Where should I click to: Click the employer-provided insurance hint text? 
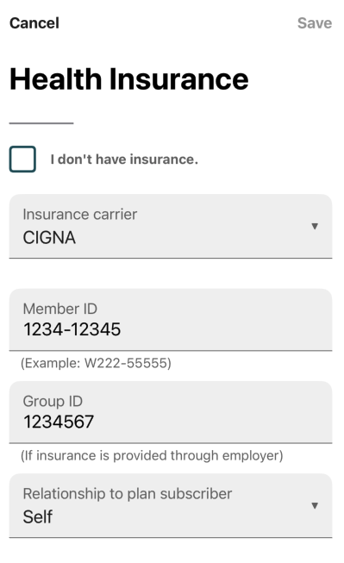pyautogui.click(x=152, y=455)
